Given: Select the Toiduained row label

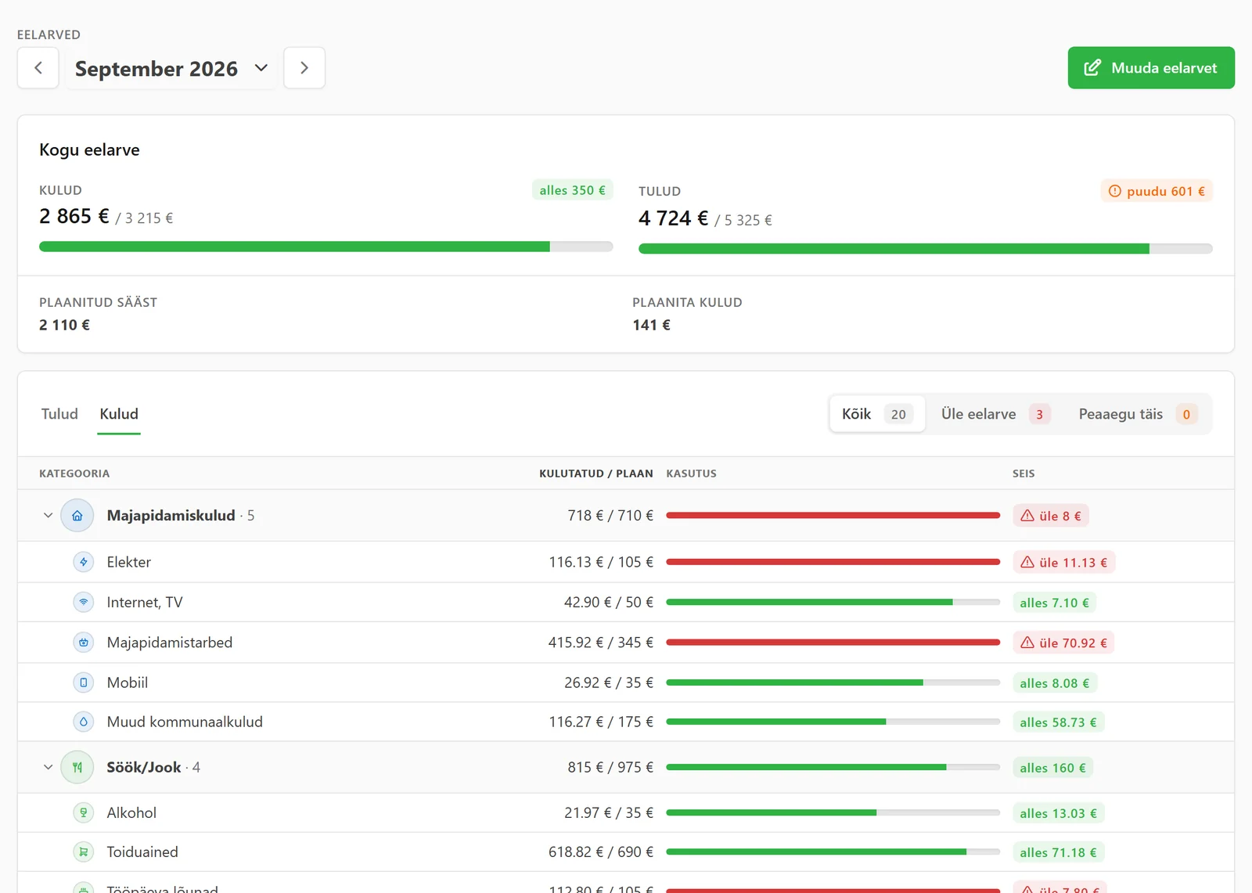Looking at the screenshot, I should [x=142, y=852].
